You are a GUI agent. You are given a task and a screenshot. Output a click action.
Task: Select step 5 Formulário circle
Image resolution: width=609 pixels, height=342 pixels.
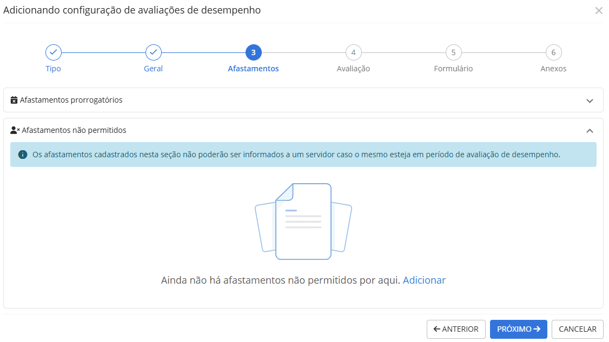coord(453,52)
